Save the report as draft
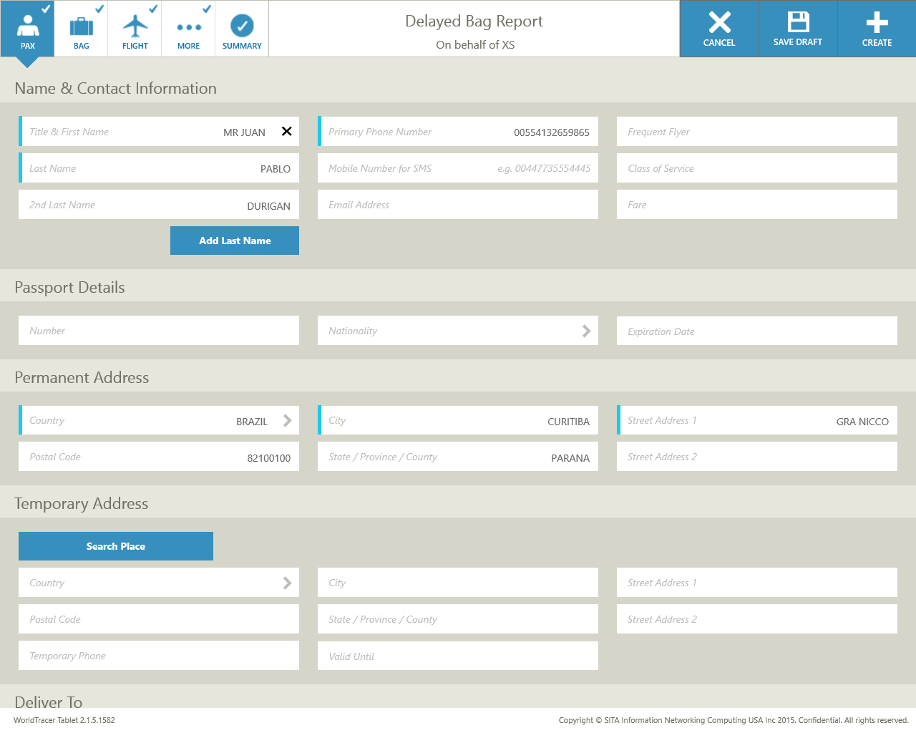The image size is (916, 733). click(x=798, y=29)
